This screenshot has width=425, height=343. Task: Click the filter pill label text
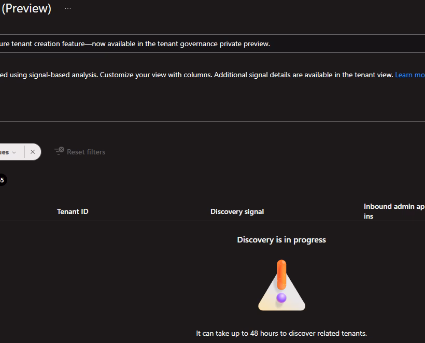tap(4, 152)
